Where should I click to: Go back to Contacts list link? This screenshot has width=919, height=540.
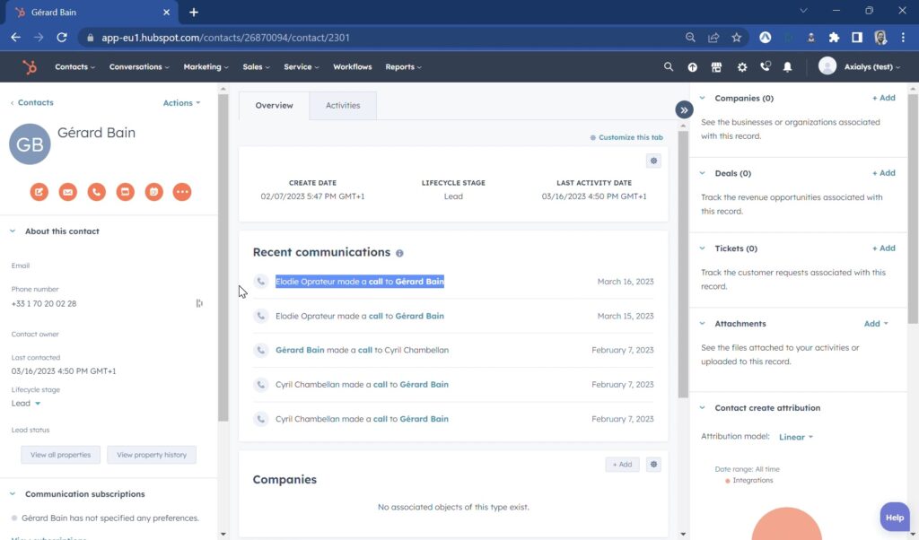tap(32, 102)
